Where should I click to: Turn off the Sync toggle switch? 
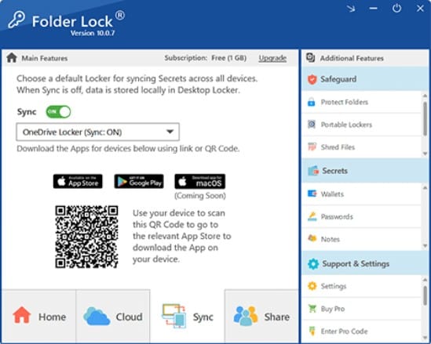[x=58, y=111]
